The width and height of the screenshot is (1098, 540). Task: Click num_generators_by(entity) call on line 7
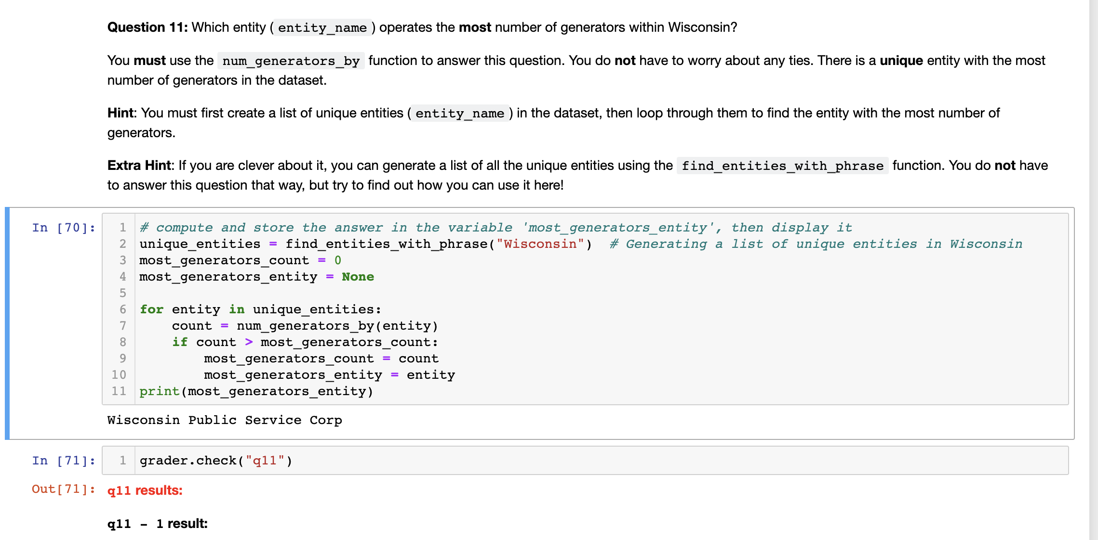337,326
